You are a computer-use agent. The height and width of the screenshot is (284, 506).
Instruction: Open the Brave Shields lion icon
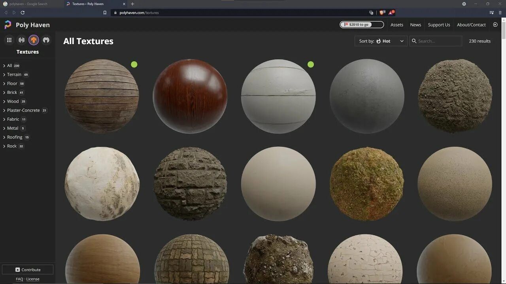[382, 13]
